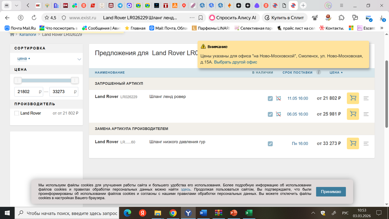Screen dimensions: 389x219
Task: Open details menu for 21 802 ₽ offer
Action: click(x=366, y=98)
